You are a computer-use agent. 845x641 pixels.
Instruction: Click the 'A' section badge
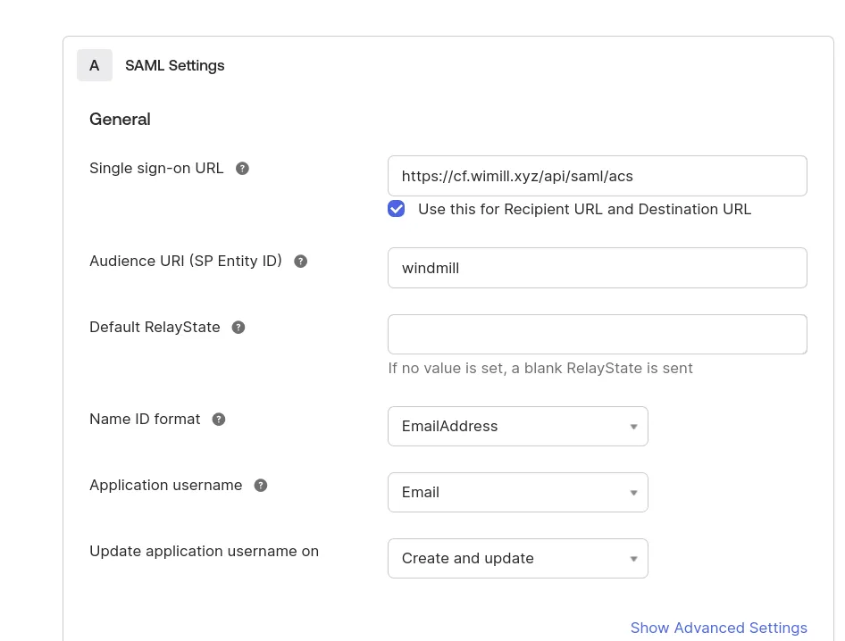click(x=95, y=65)
